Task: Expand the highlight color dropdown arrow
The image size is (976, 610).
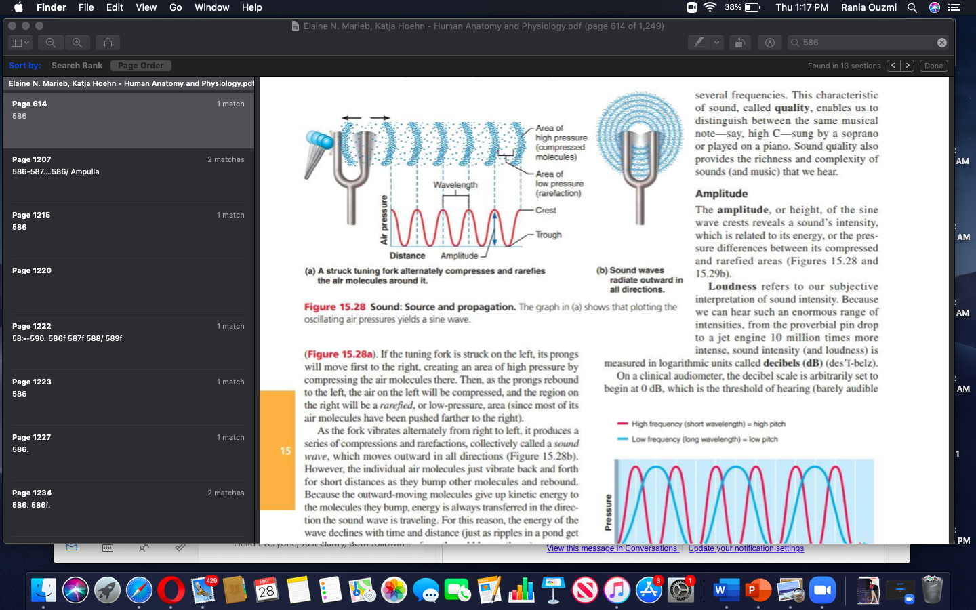Action: tap(716, 43)
